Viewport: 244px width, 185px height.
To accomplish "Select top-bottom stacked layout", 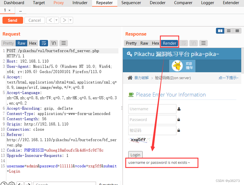I will click(x=228, y=31).
